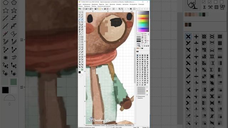Select the full cross stitch type
The height and width of the screenshot is (128, 228).
pos(138,55)
